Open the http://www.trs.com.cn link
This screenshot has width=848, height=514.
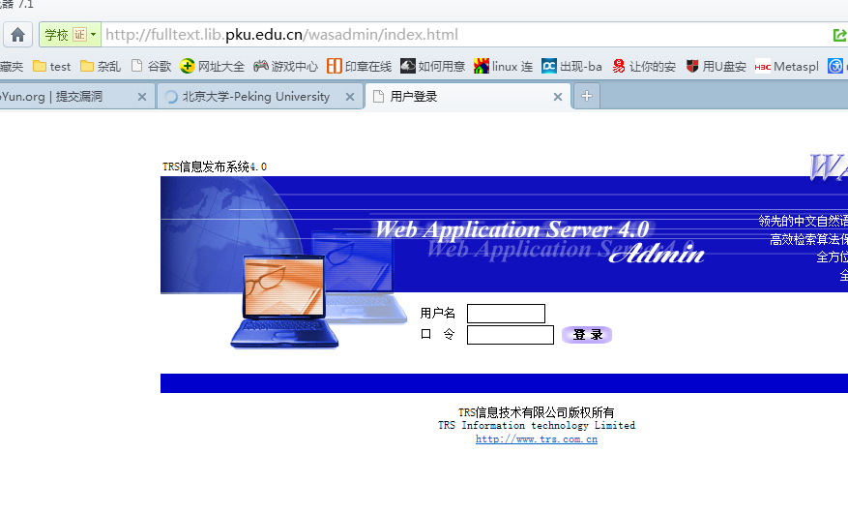tap(537, 439)
